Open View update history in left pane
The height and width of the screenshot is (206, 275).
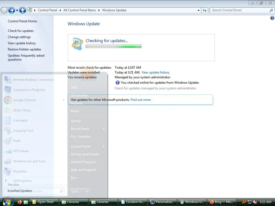click(22, 43)
